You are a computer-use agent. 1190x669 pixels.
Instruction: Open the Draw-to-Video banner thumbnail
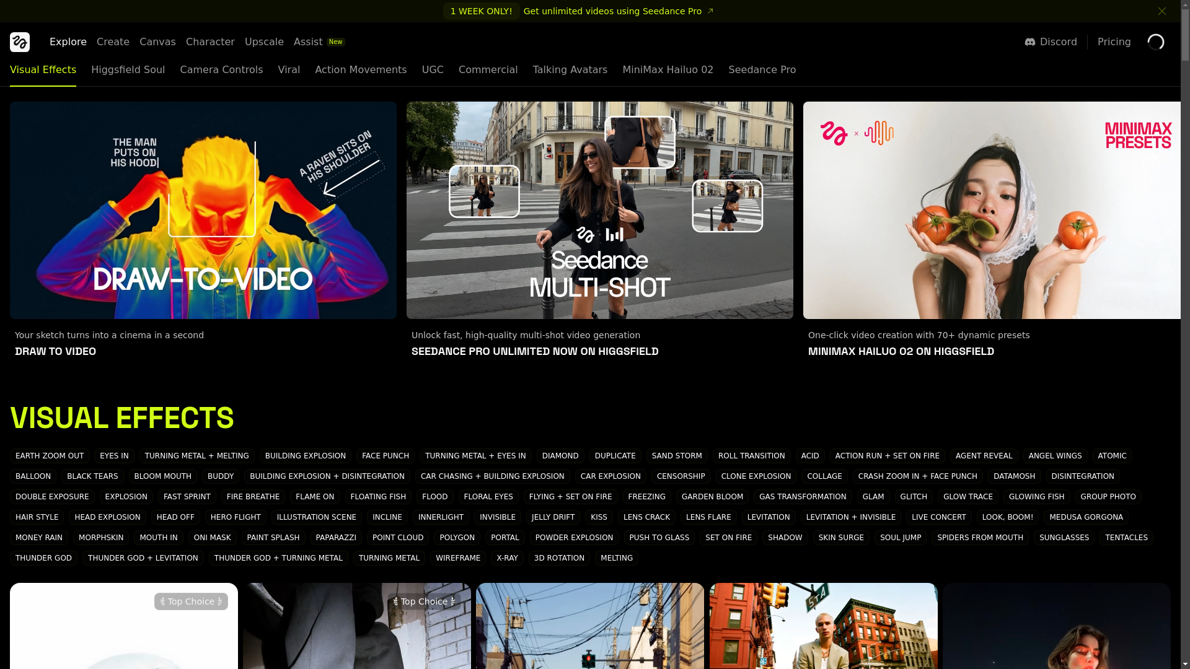(203, 210)
